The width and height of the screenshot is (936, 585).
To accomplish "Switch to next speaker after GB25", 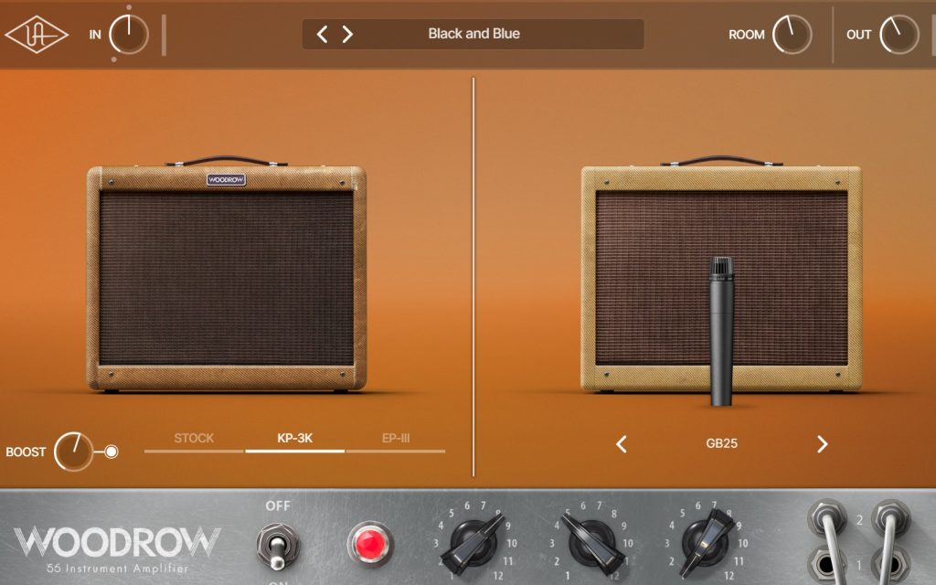I will (x=822, y=444).
